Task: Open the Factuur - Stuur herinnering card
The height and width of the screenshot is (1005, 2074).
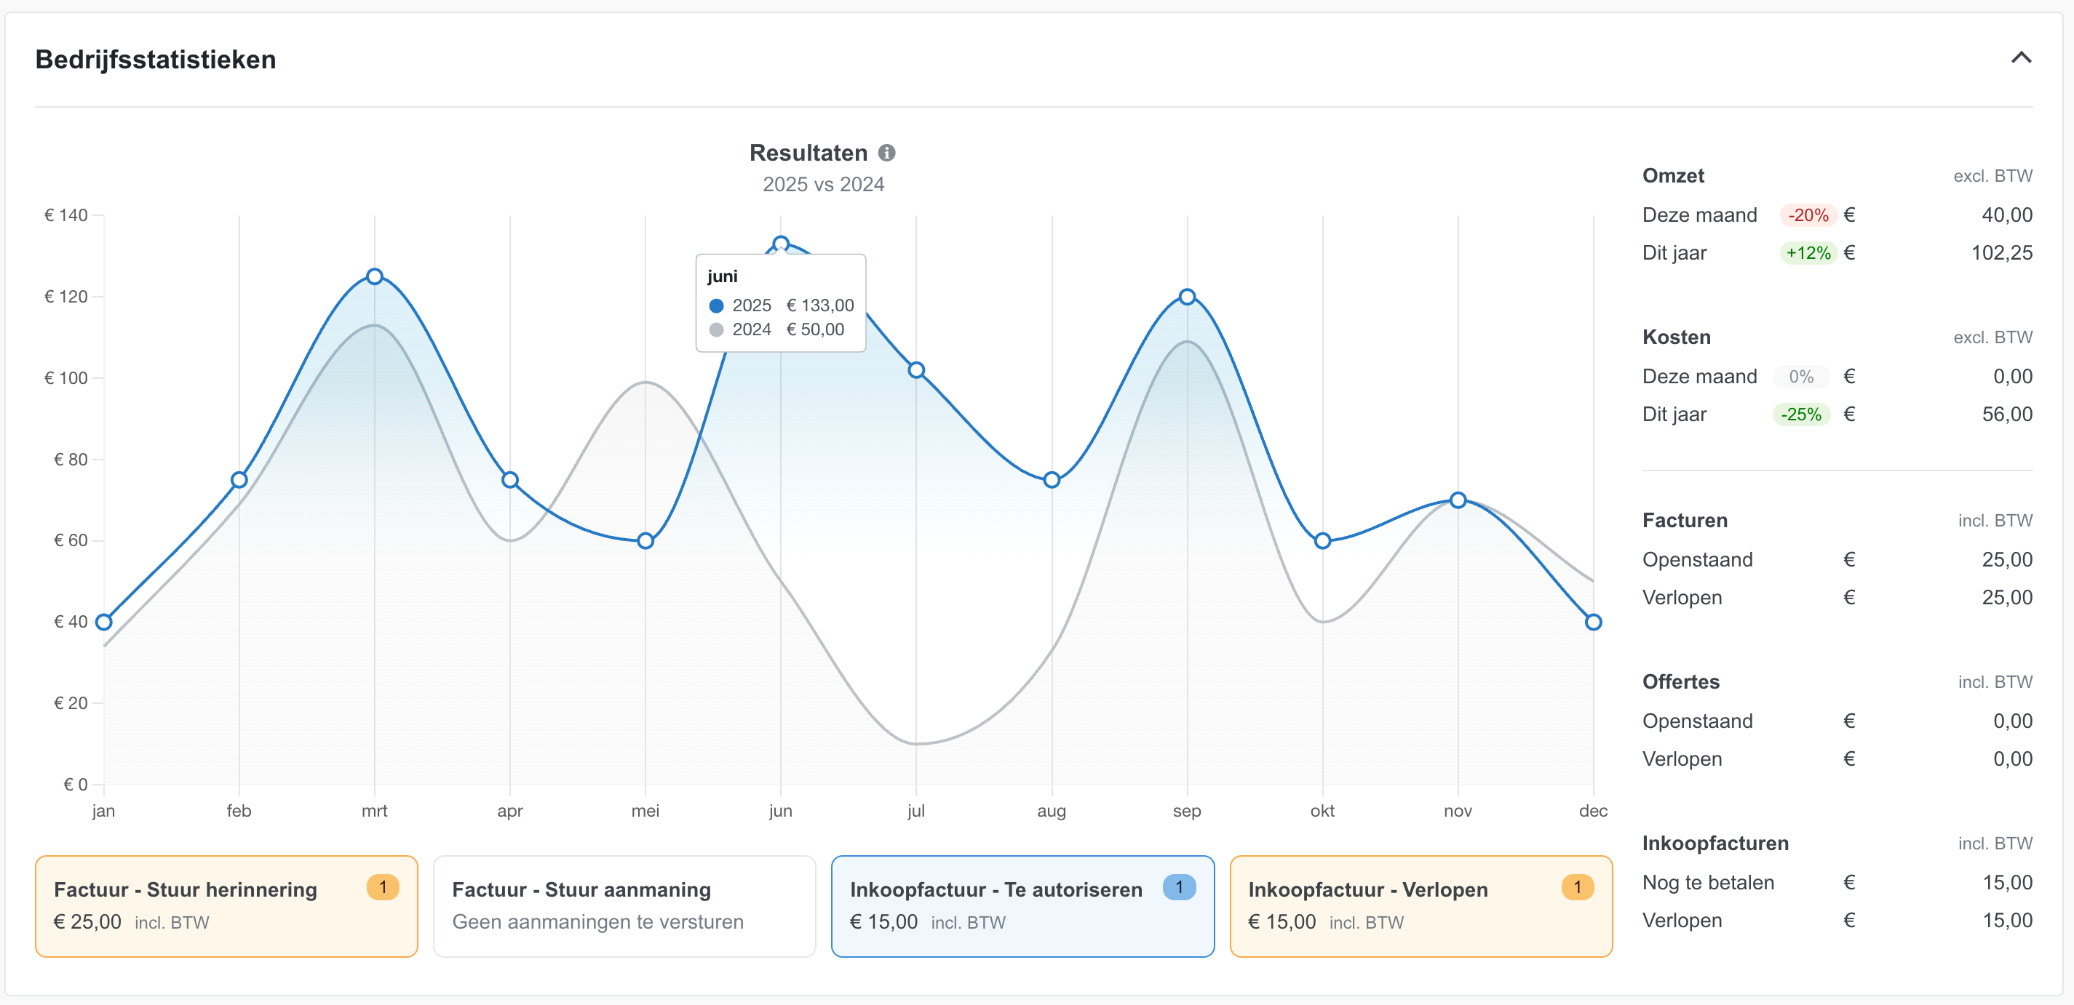Action: point(226,906)
